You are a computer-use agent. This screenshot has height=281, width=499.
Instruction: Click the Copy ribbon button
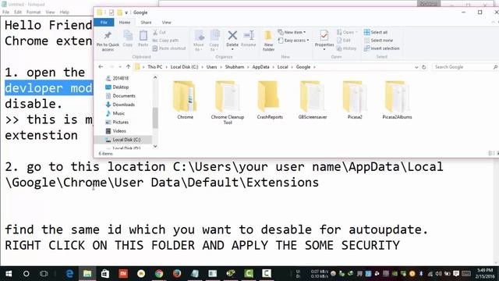coord(128,38)
